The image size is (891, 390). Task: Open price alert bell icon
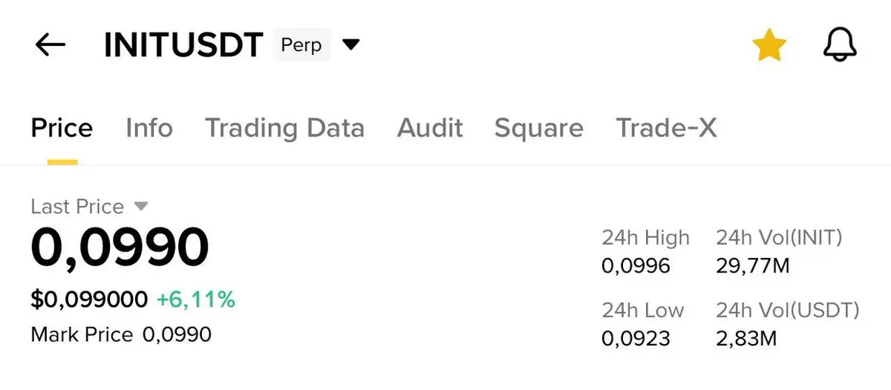pyautogui.click(x=840, y=46)
